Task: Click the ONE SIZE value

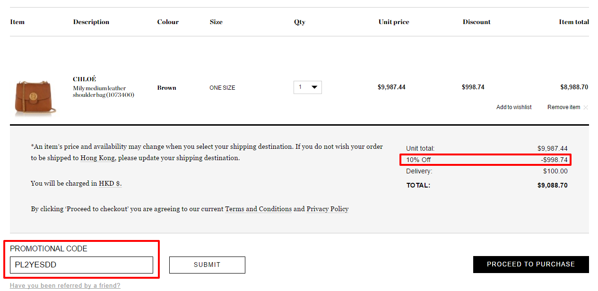Action: tap(222, 88)
